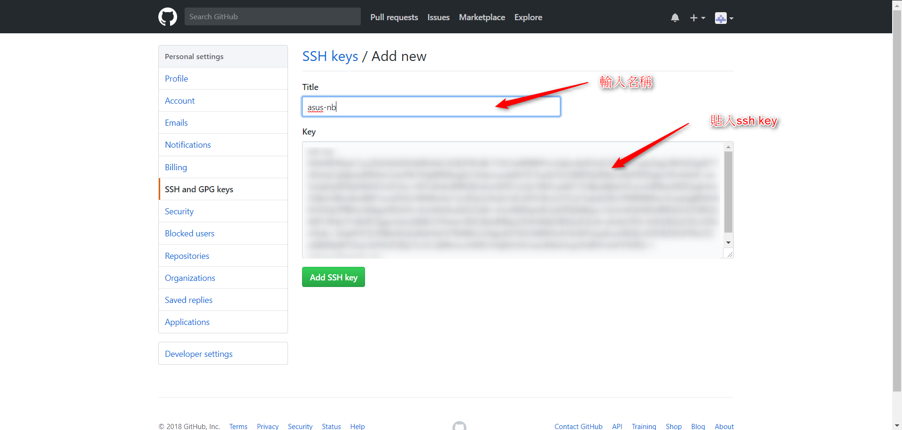The height and width of the screenshot is (430, 902).
Task: Select Profile in Personal settings
Action: coord(223,78)
